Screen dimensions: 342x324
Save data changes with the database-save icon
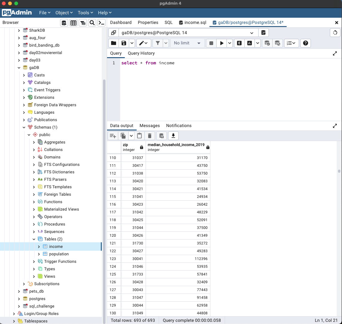click(162, 136)
